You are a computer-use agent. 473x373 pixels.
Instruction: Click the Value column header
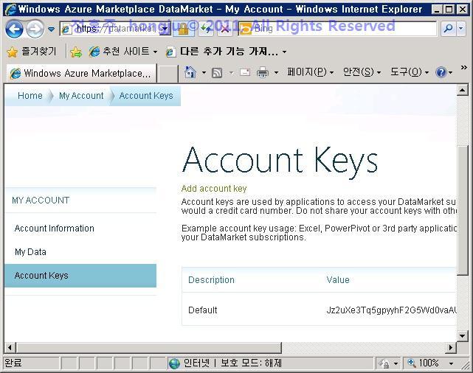(338, 280)
